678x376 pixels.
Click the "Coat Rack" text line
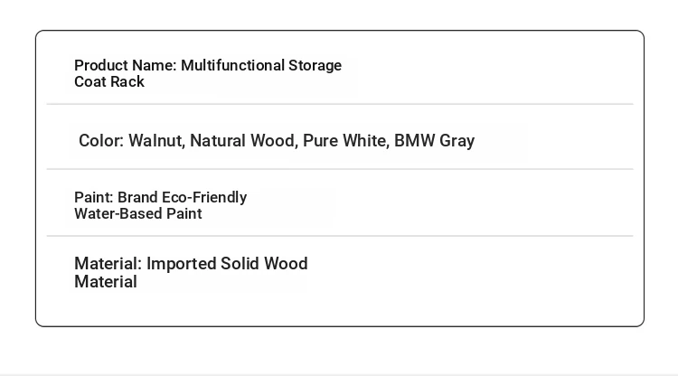pos(109,81)
